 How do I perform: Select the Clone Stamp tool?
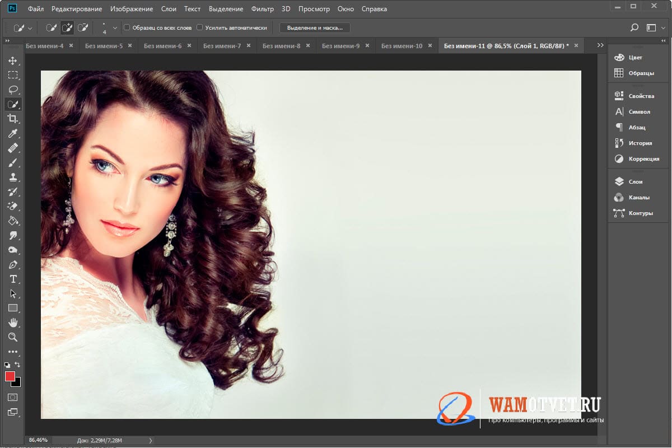click(12, 177)
